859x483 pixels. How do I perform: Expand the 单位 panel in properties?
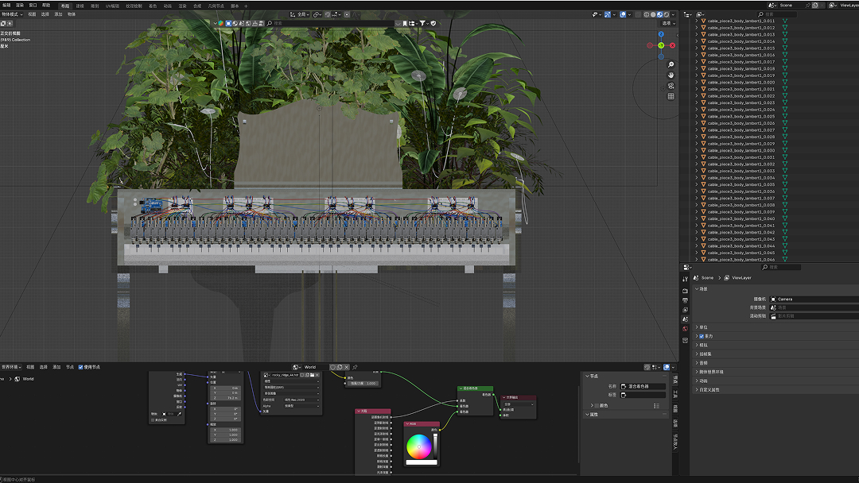703,327
